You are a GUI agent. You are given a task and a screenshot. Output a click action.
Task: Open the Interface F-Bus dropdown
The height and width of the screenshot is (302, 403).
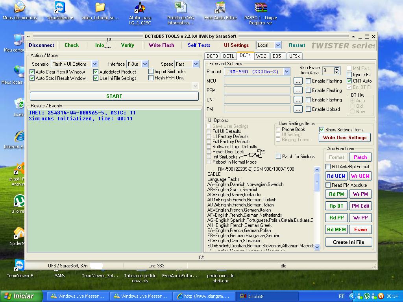point(145,64)
